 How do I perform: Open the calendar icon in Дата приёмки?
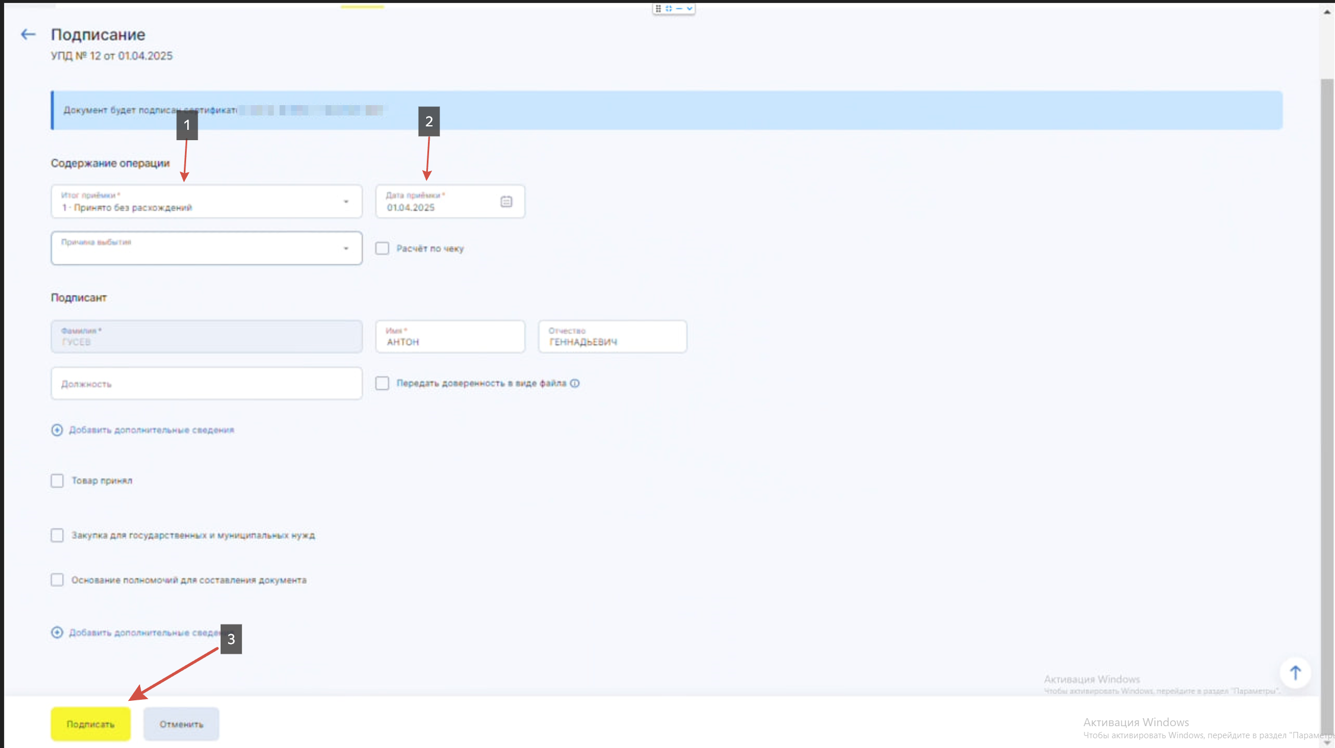click(506, 202)
